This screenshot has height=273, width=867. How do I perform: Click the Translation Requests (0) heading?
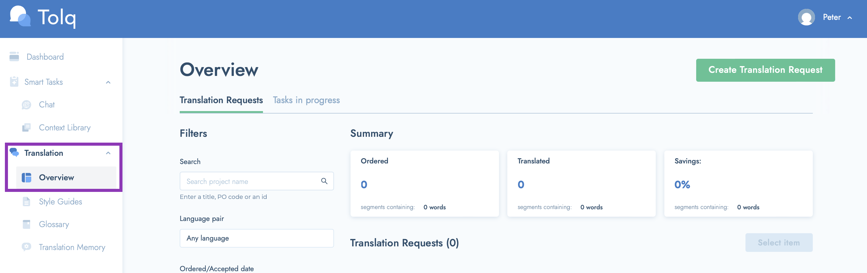[404, 243]
